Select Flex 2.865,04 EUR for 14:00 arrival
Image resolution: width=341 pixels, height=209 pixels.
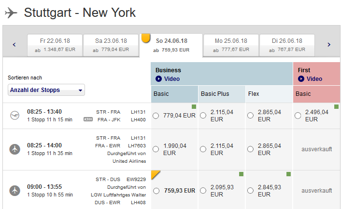(x=250, y=149)
